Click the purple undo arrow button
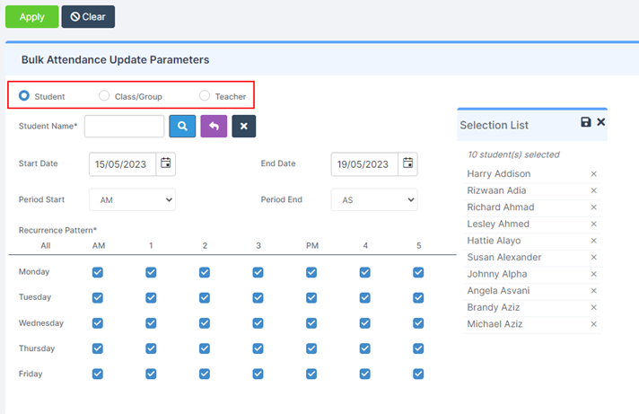 pyautogui.click(x=214, y=127)
